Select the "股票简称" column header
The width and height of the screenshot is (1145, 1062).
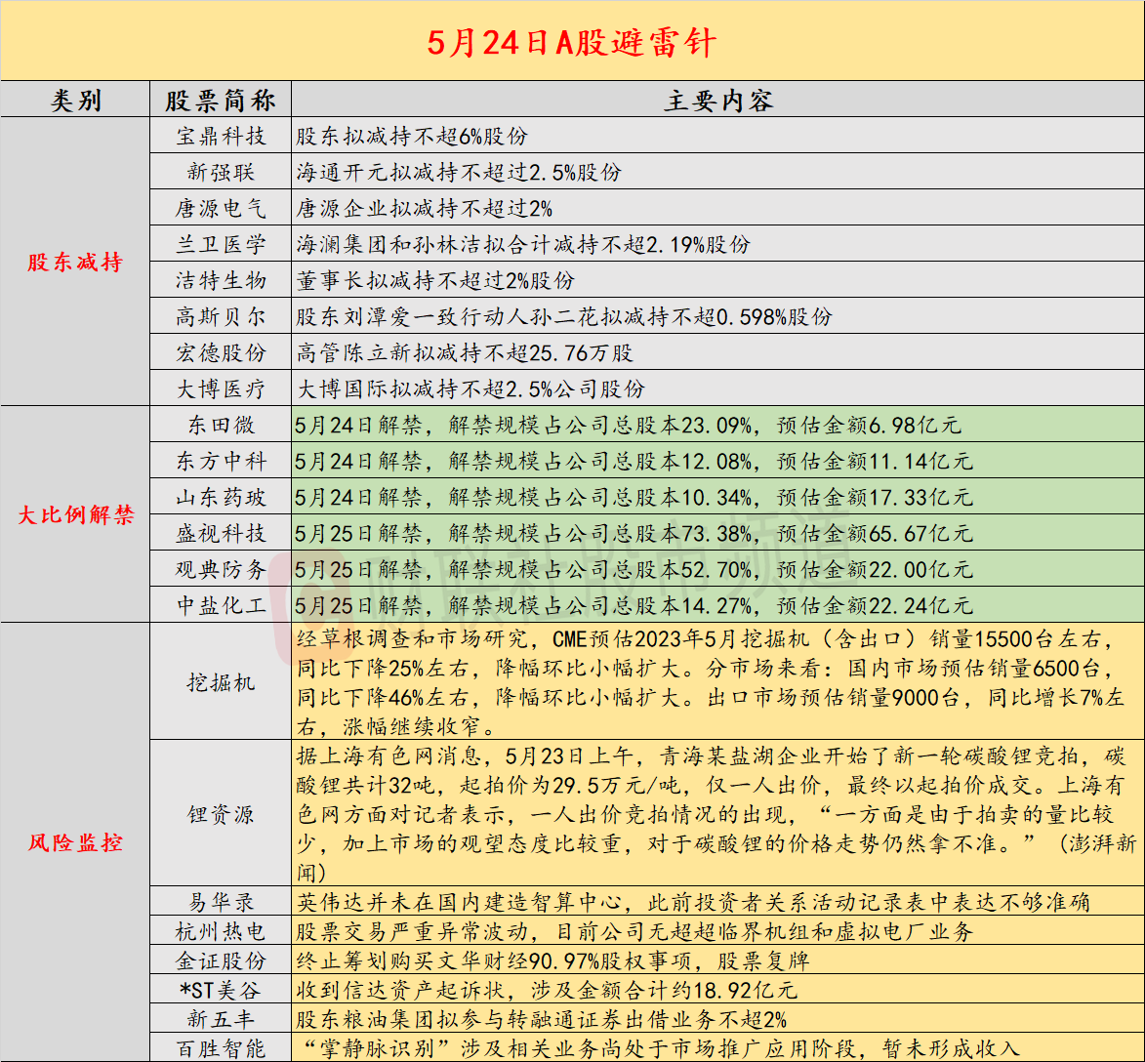[x=221, y=101]
